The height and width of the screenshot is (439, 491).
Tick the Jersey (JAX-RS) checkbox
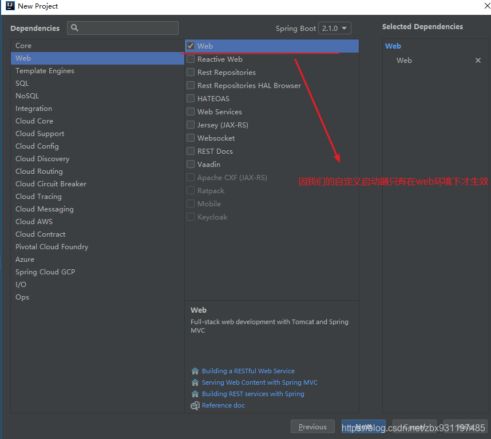pos(191,125)
